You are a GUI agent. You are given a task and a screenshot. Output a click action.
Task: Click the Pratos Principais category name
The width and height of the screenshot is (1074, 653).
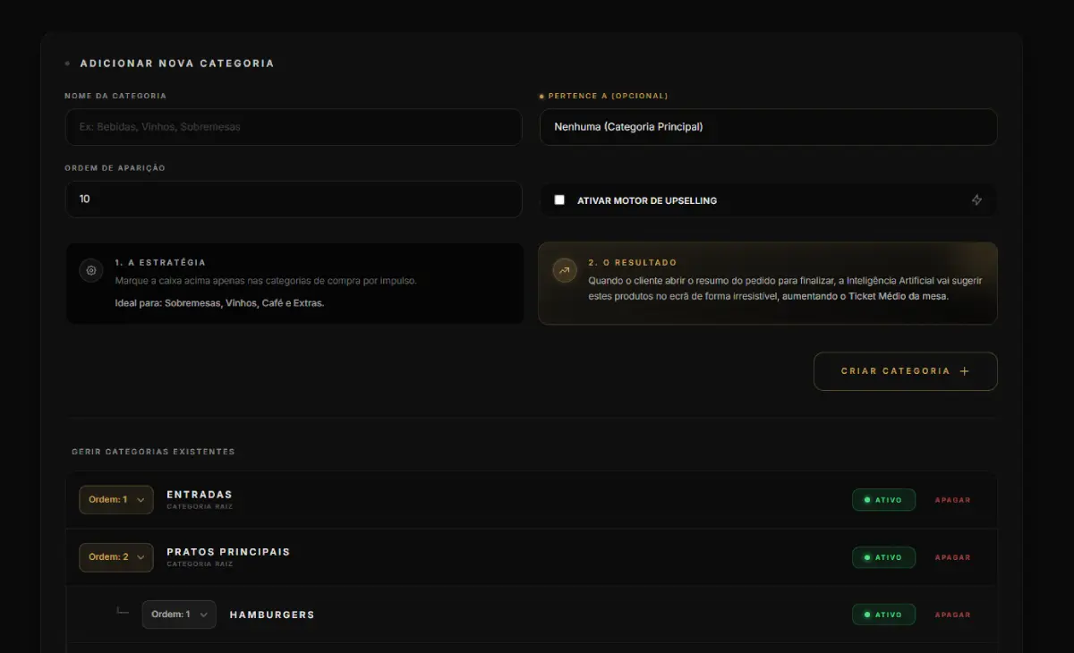228,552
